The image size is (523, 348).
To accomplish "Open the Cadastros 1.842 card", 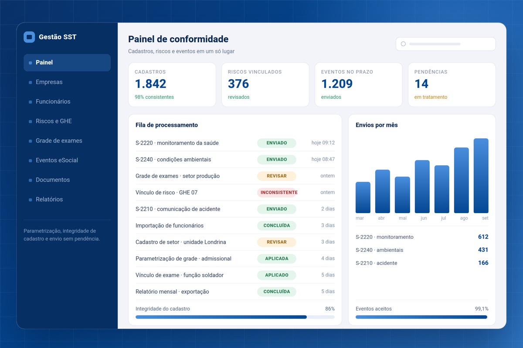I will pyautogui.click(x=172, y=84).
